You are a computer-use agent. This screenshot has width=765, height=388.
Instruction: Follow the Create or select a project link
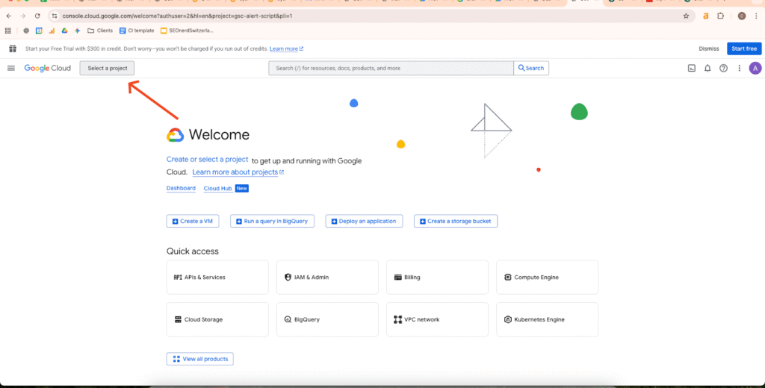click(208, 160)
